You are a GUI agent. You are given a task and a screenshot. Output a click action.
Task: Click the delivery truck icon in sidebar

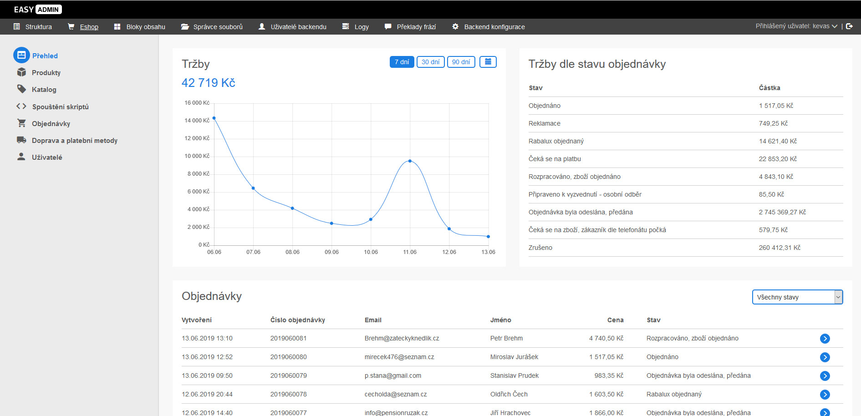coord(21,140)
